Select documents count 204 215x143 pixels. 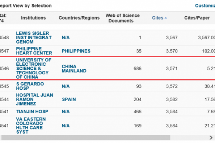click(x=137, y=99)
